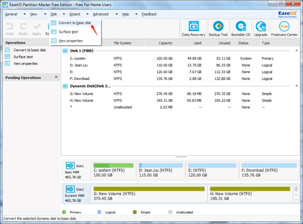Click View properties icon in Disk dropdown menu
The image size is (303, 224).
(53, 41)
